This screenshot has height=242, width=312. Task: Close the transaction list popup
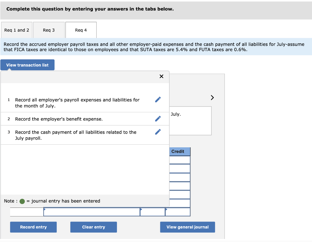(x=161, y=76)
